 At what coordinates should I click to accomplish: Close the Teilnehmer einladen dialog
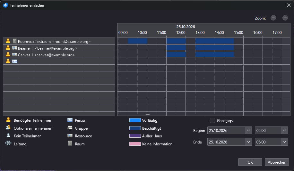click(289, 5)
